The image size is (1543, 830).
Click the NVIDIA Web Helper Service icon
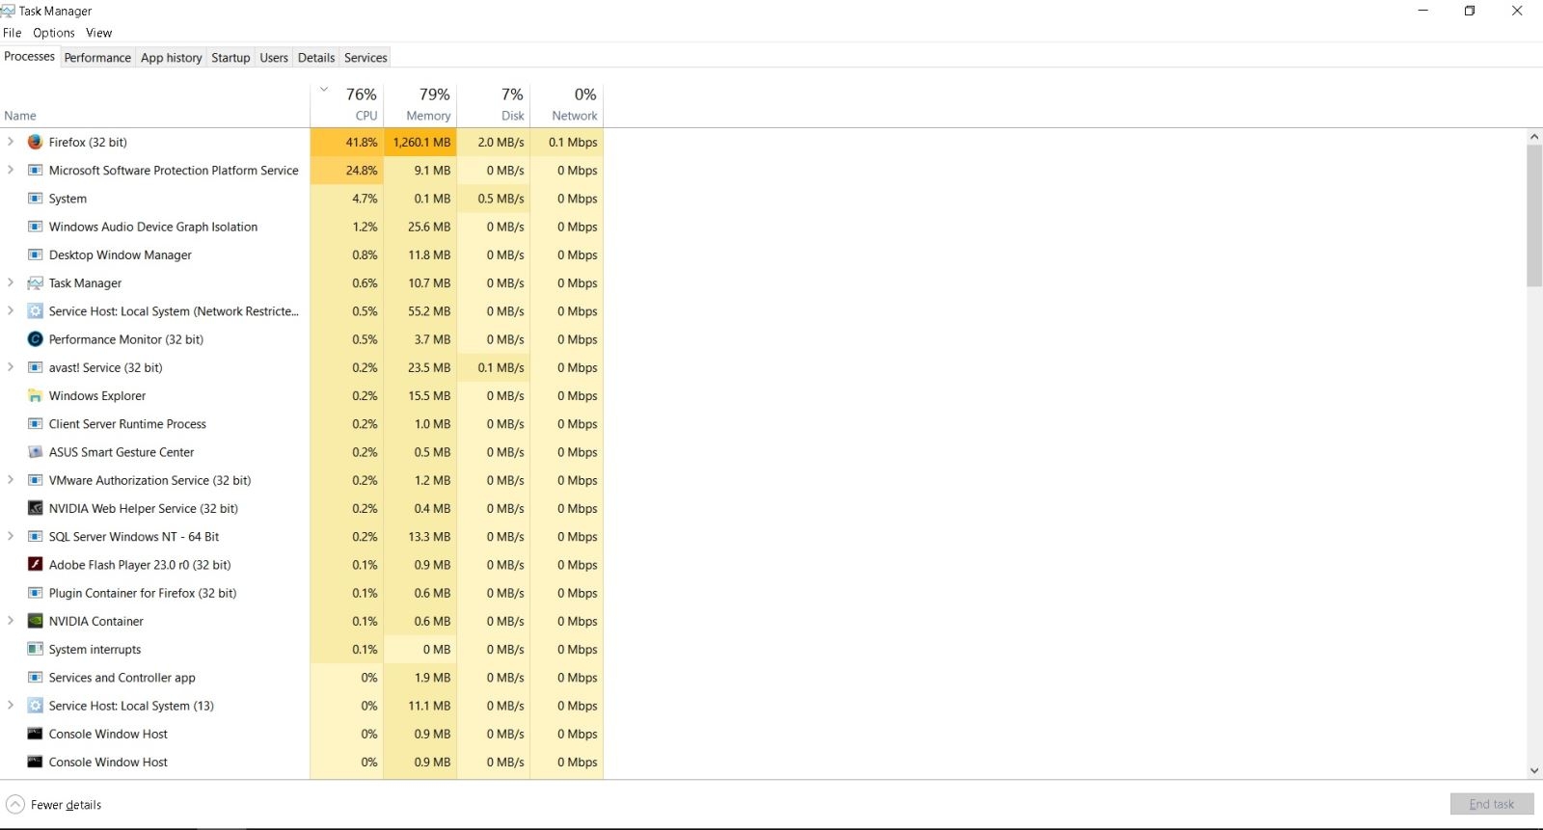(36, 508)
